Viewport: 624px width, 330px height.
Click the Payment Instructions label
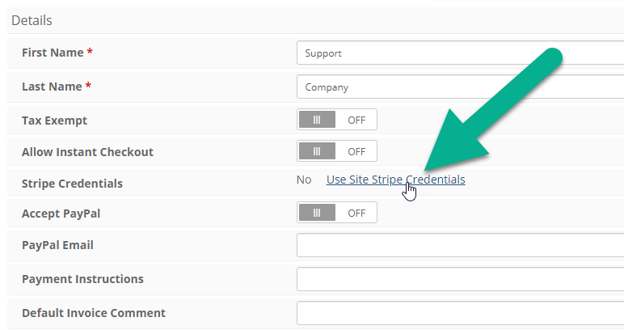pyautogui.click(x=82, y=279)
